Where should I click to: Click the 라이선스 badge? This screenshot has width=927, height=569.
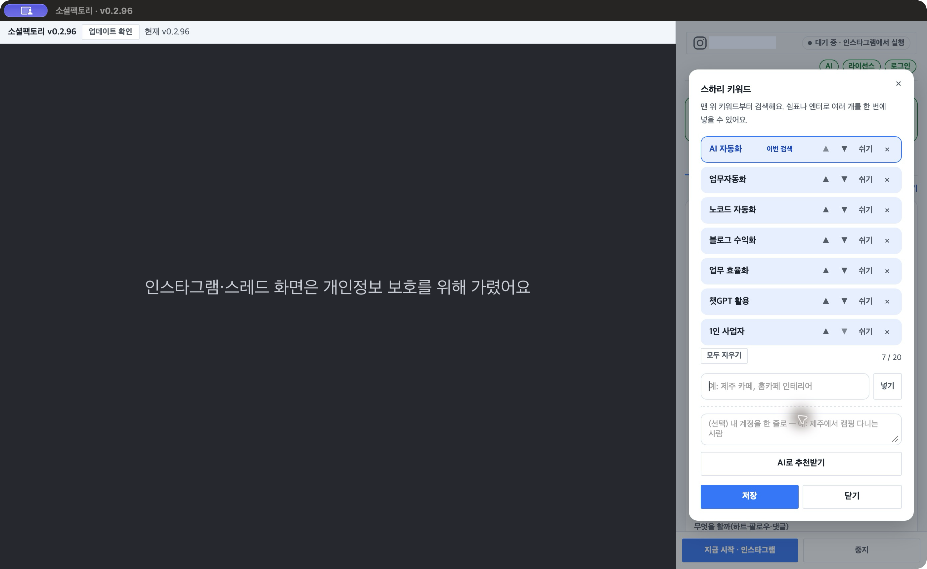click(x=861, y=66)
